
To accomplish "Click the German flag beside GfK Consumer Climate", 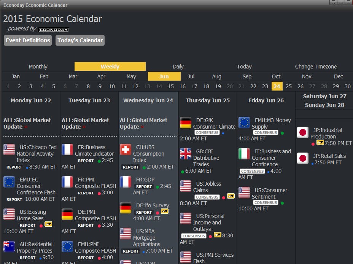I will click(x=186, y=122).
